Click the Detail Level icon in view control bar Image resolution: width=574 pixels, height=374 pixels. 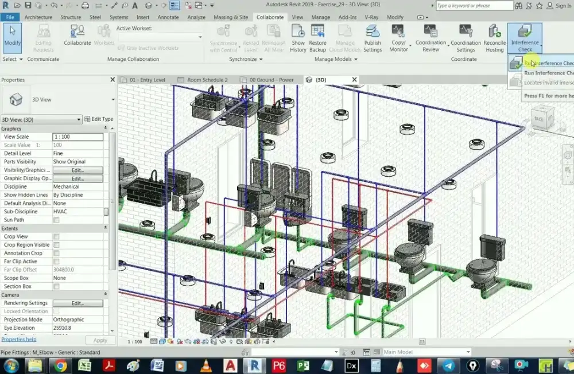154,341
